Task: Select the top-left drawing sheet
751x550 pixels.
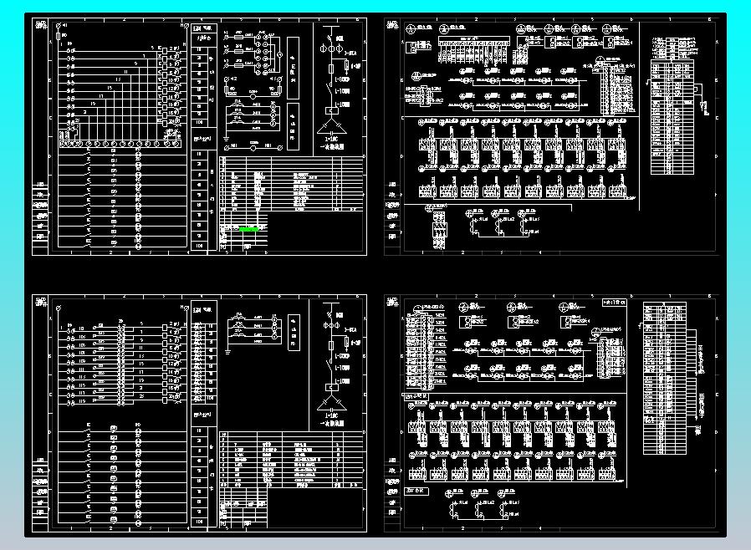Action: [199, 135]
